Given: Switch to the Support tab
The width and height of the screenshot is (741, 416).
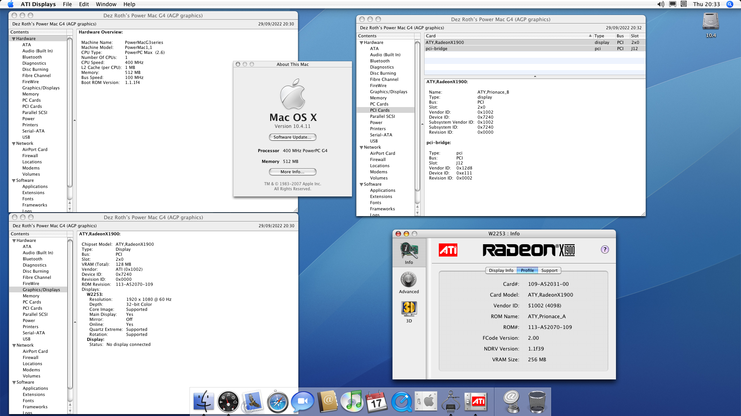Looking at the screenshot, I should [549, 270].
